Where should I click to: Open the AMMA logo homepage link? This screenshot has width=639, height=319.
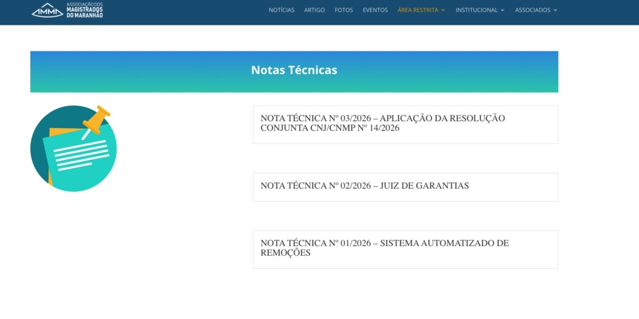point(67,10)
